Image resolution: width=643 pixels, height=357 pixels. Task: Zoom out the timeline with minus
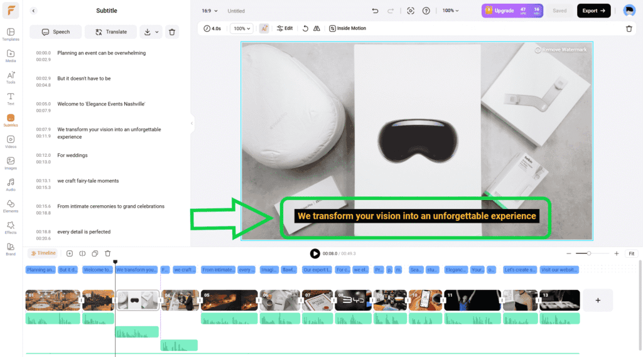[x=569, y=253]
